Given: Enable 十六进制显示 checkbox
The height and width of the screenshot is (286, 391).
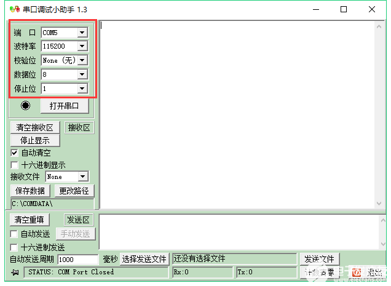Looking at the screenshot, I should click(15, 165).
